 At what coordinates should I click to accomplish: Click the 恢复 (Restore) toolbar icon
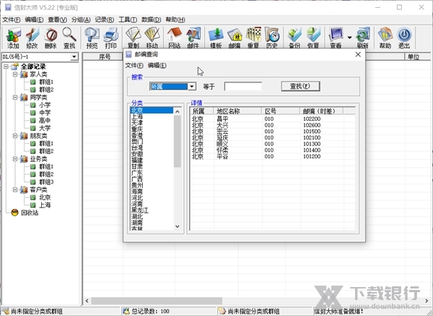pyautogui.click(x=313, y=38)
